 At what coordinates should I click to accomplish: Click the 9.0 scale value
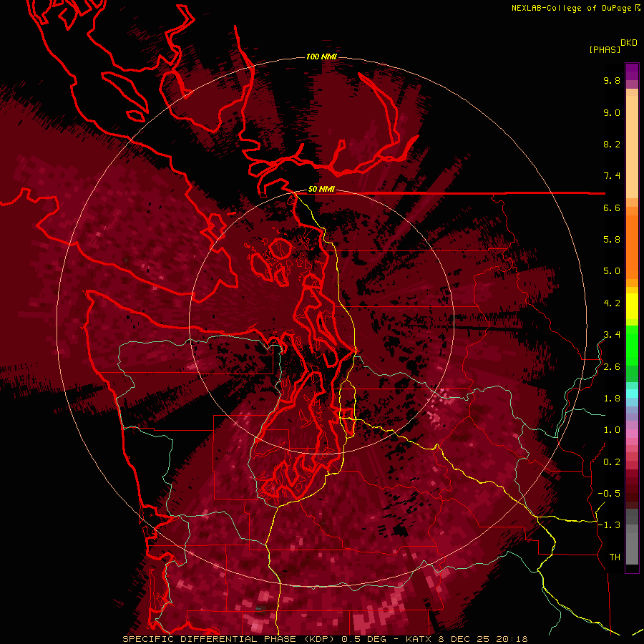point(612,112)
